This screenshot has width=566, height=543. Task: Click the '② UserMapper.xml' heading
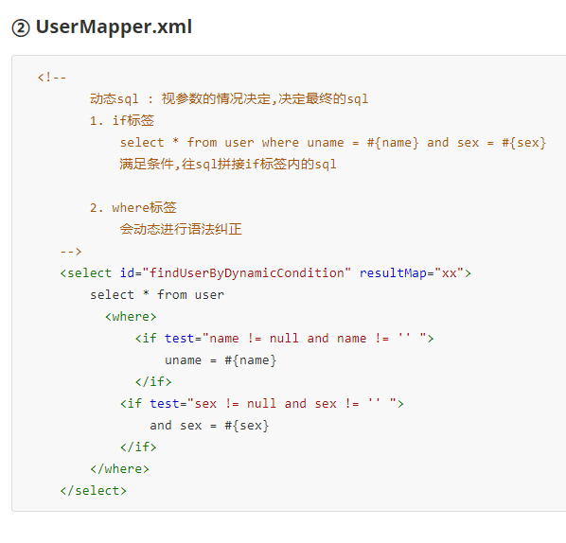pos(102,27)
